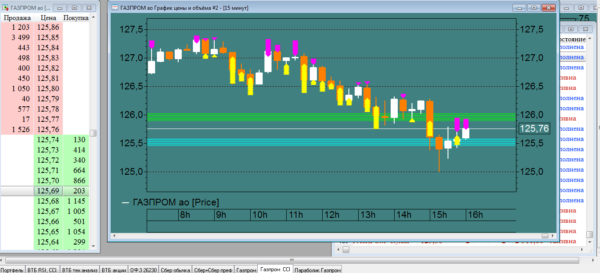Viewport: 600px width, 273px height.
Task: Minimize the График цены и объёма chart window
Action: [520, 8]
